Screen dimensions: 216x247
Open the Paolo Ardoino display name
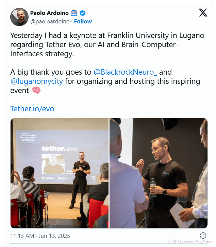49,13
